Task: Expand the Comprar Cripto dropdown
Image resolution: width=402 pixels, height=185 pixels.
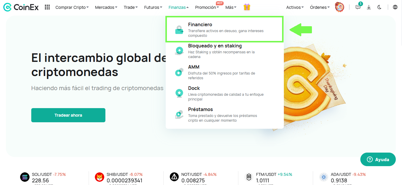Action: 72,7
